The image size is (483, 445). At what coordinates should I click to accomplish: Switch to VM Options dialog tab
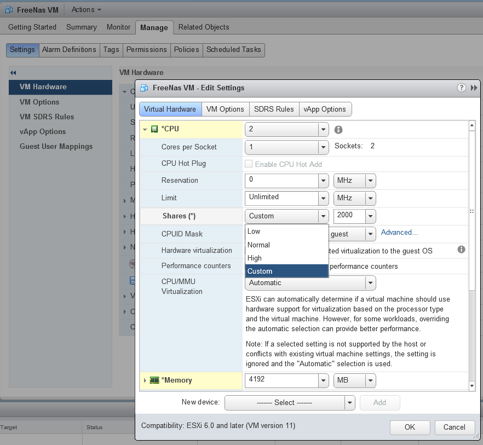[225, 109]
